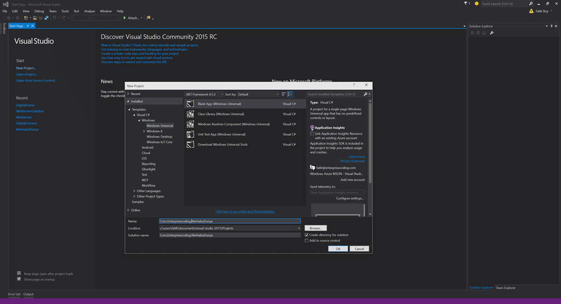This screenshot has height=304, width=561.
Task: Expand the Windows 8 tree node
Action: 144,131
